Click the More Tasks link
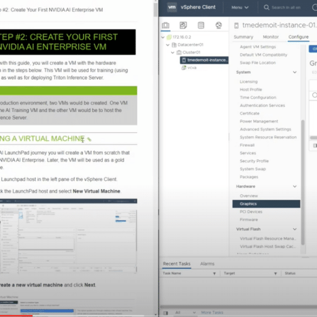This screenshot has height=317, width=317. coord(212,313)
